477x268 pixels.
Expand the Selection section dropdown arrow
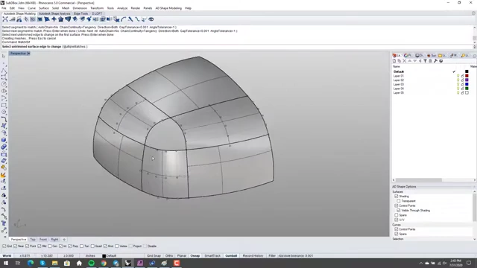pos(474,239)
